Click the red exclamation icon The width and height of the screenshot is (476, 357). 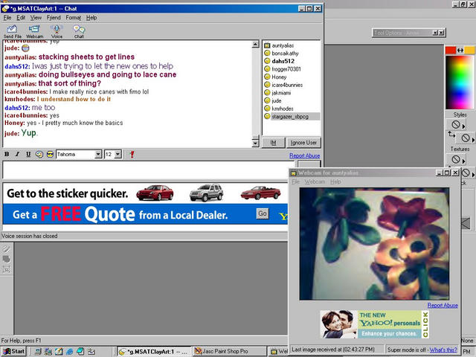[132, 154]
